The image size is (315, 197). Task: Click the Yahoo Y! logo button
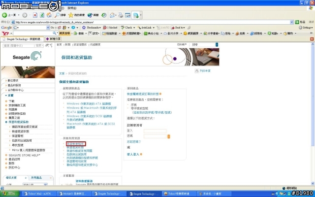point(5,33)
